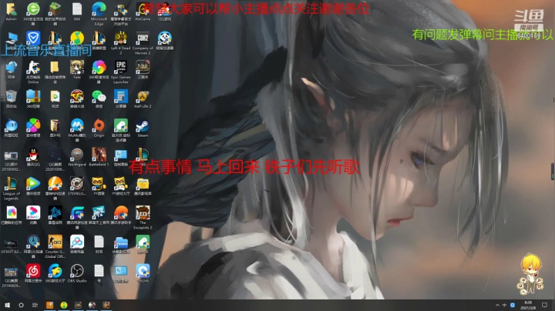555x311 pixels.
Task: Launch Half-Life 2
Action: pyautogui.click(x=143, y=96)
